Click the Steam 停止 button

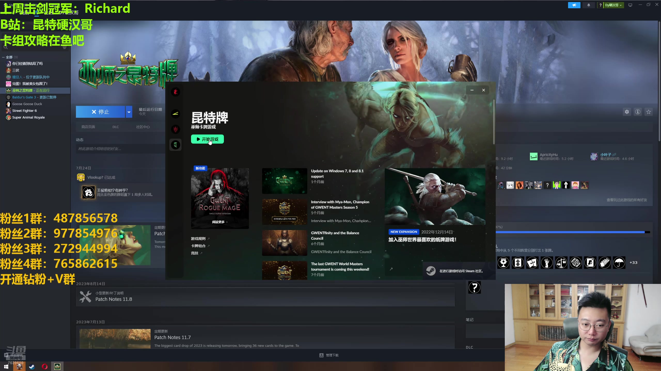tap(100, 112)
